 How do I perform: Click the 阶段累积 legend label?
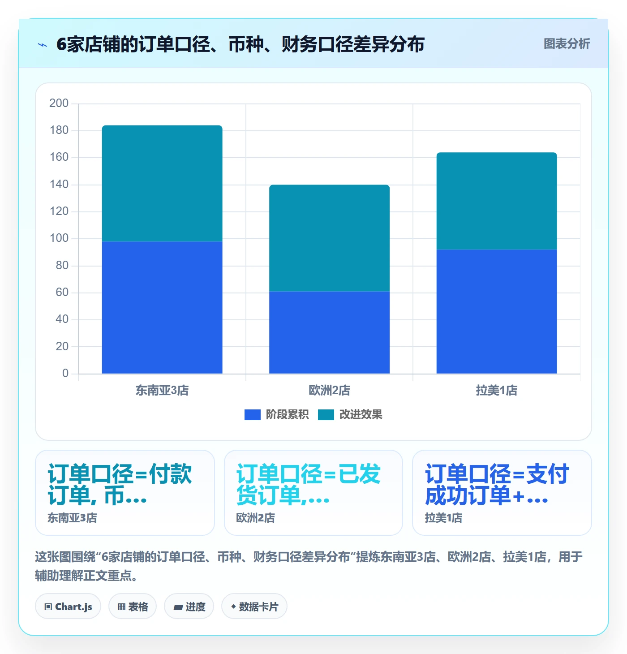click(x=287, y=415)
